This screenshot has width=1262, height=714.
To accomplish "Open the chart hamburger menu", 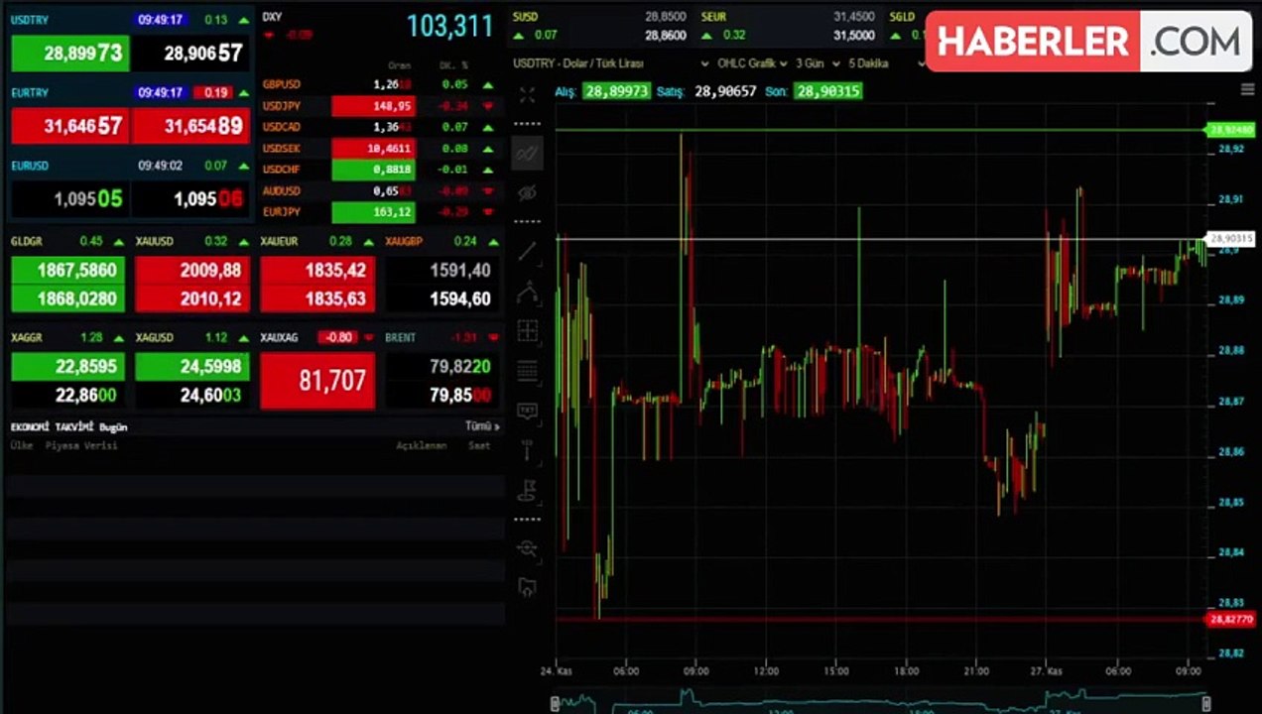I will click(1248, 89).
